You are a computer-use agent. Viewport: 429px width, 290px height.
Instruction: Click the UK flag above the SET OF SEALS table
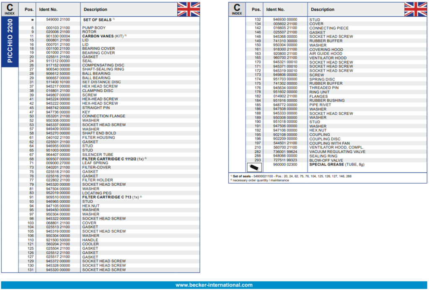click(x=188, y=9)
